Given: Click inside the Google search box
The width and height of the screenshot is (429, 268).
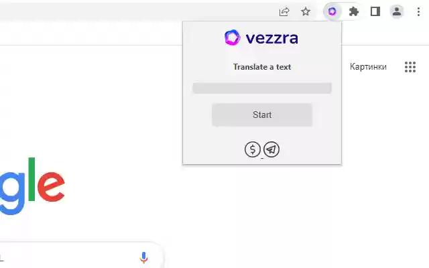Looking at the screenshot, I should 67,257.
